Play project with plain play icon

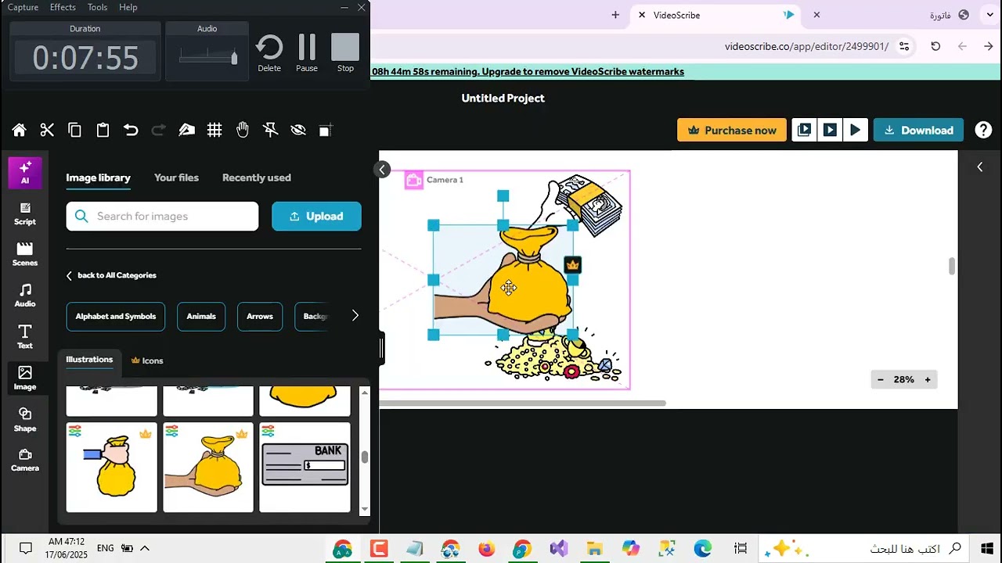click(x=855, y=131)
